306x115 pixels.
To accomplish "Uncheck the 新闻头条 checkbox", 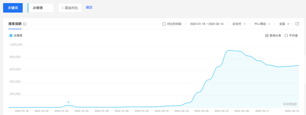I will 267,36.
